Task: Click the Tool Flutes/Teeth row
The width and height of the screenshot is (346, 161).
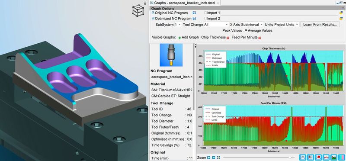Action: click(x=171, y=127)
